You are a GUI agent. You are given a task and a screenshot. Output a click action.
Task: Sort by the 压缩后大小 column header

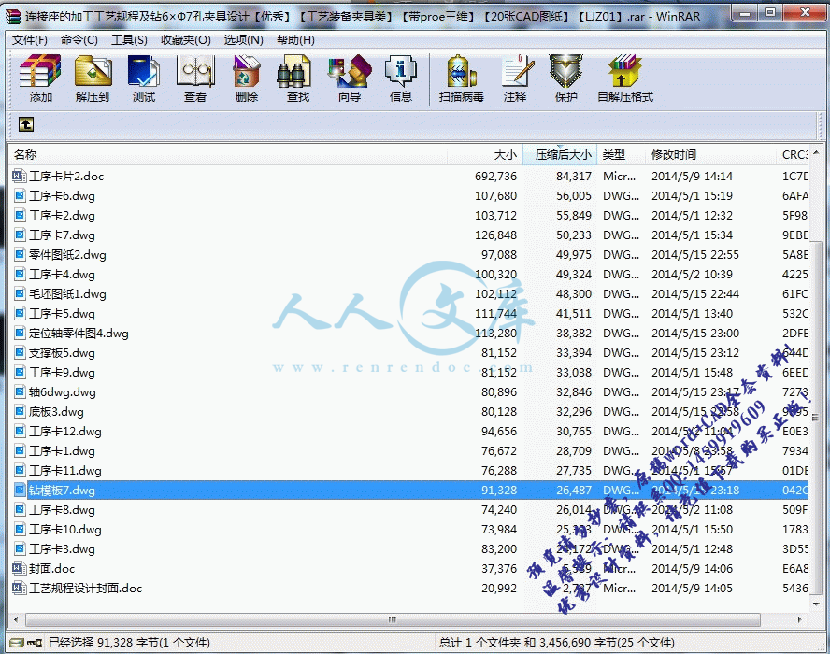[560, 154]
